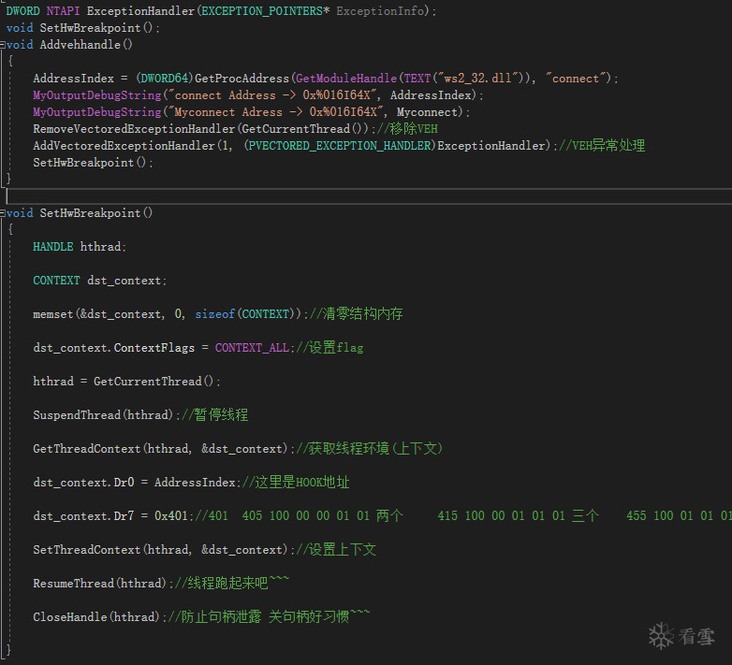Screen dimensions: 732x665
Task: Click the RemoveVectoredExceptionHandler call
Action: pyautogui.click(x=203, y=129)
